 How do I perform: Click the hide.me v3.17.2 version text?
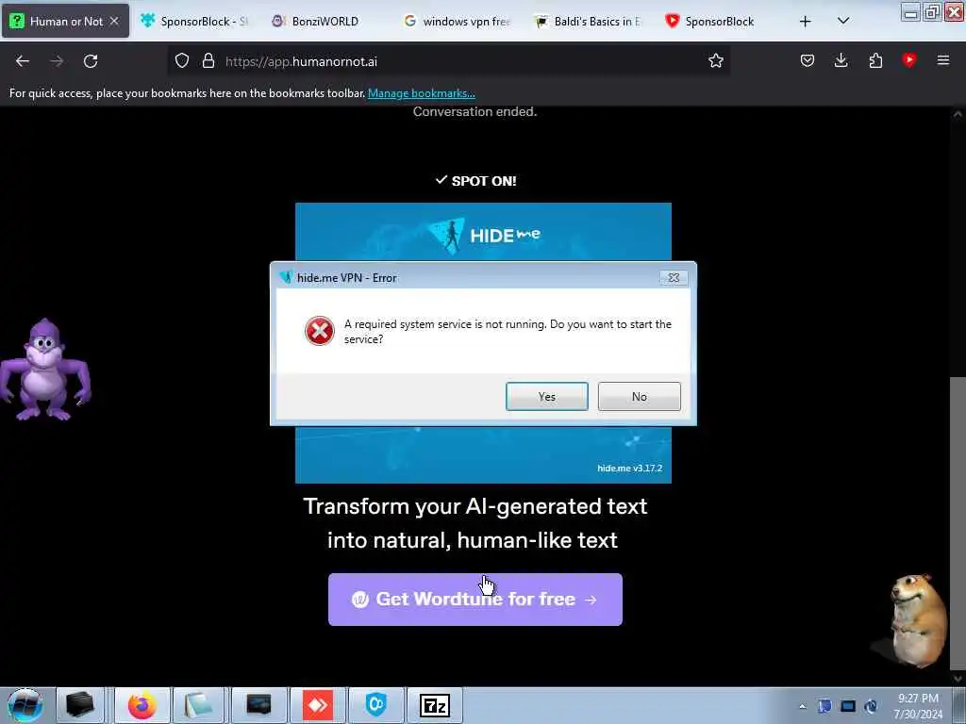click(629, 468)
